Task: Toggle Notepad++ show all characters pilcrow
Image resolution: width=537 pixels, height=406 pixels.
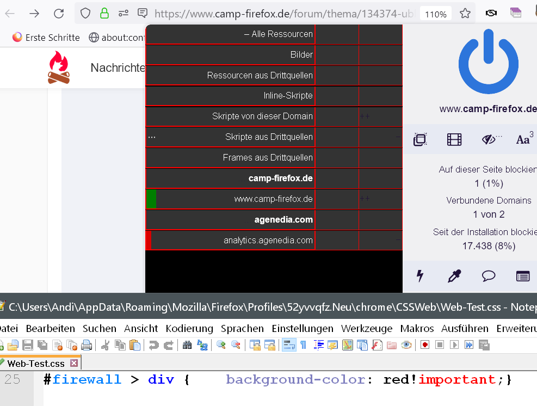Action: point(304,345)
